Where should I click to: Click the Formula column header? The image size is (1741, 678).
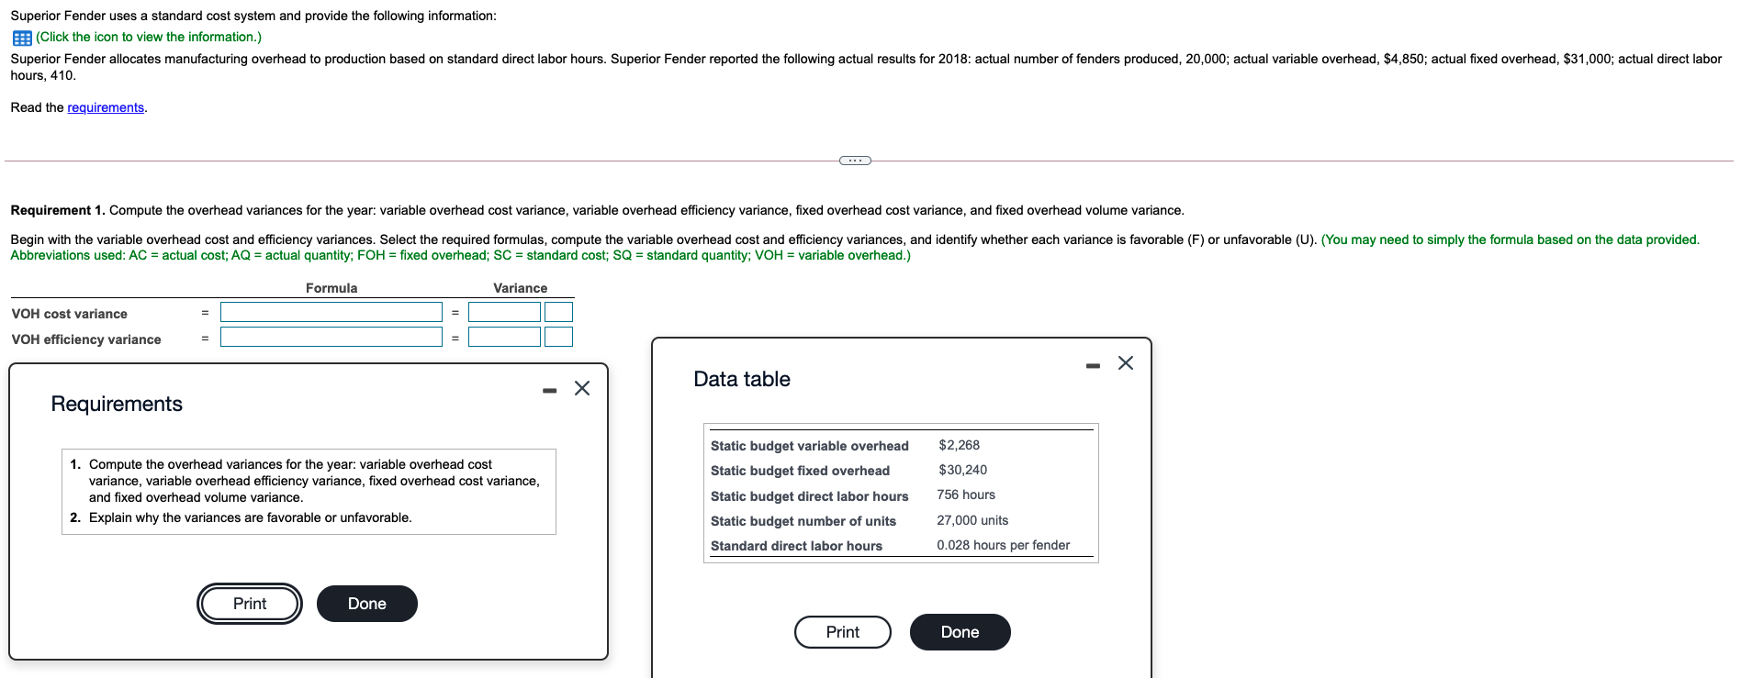[x=331, y=288]
